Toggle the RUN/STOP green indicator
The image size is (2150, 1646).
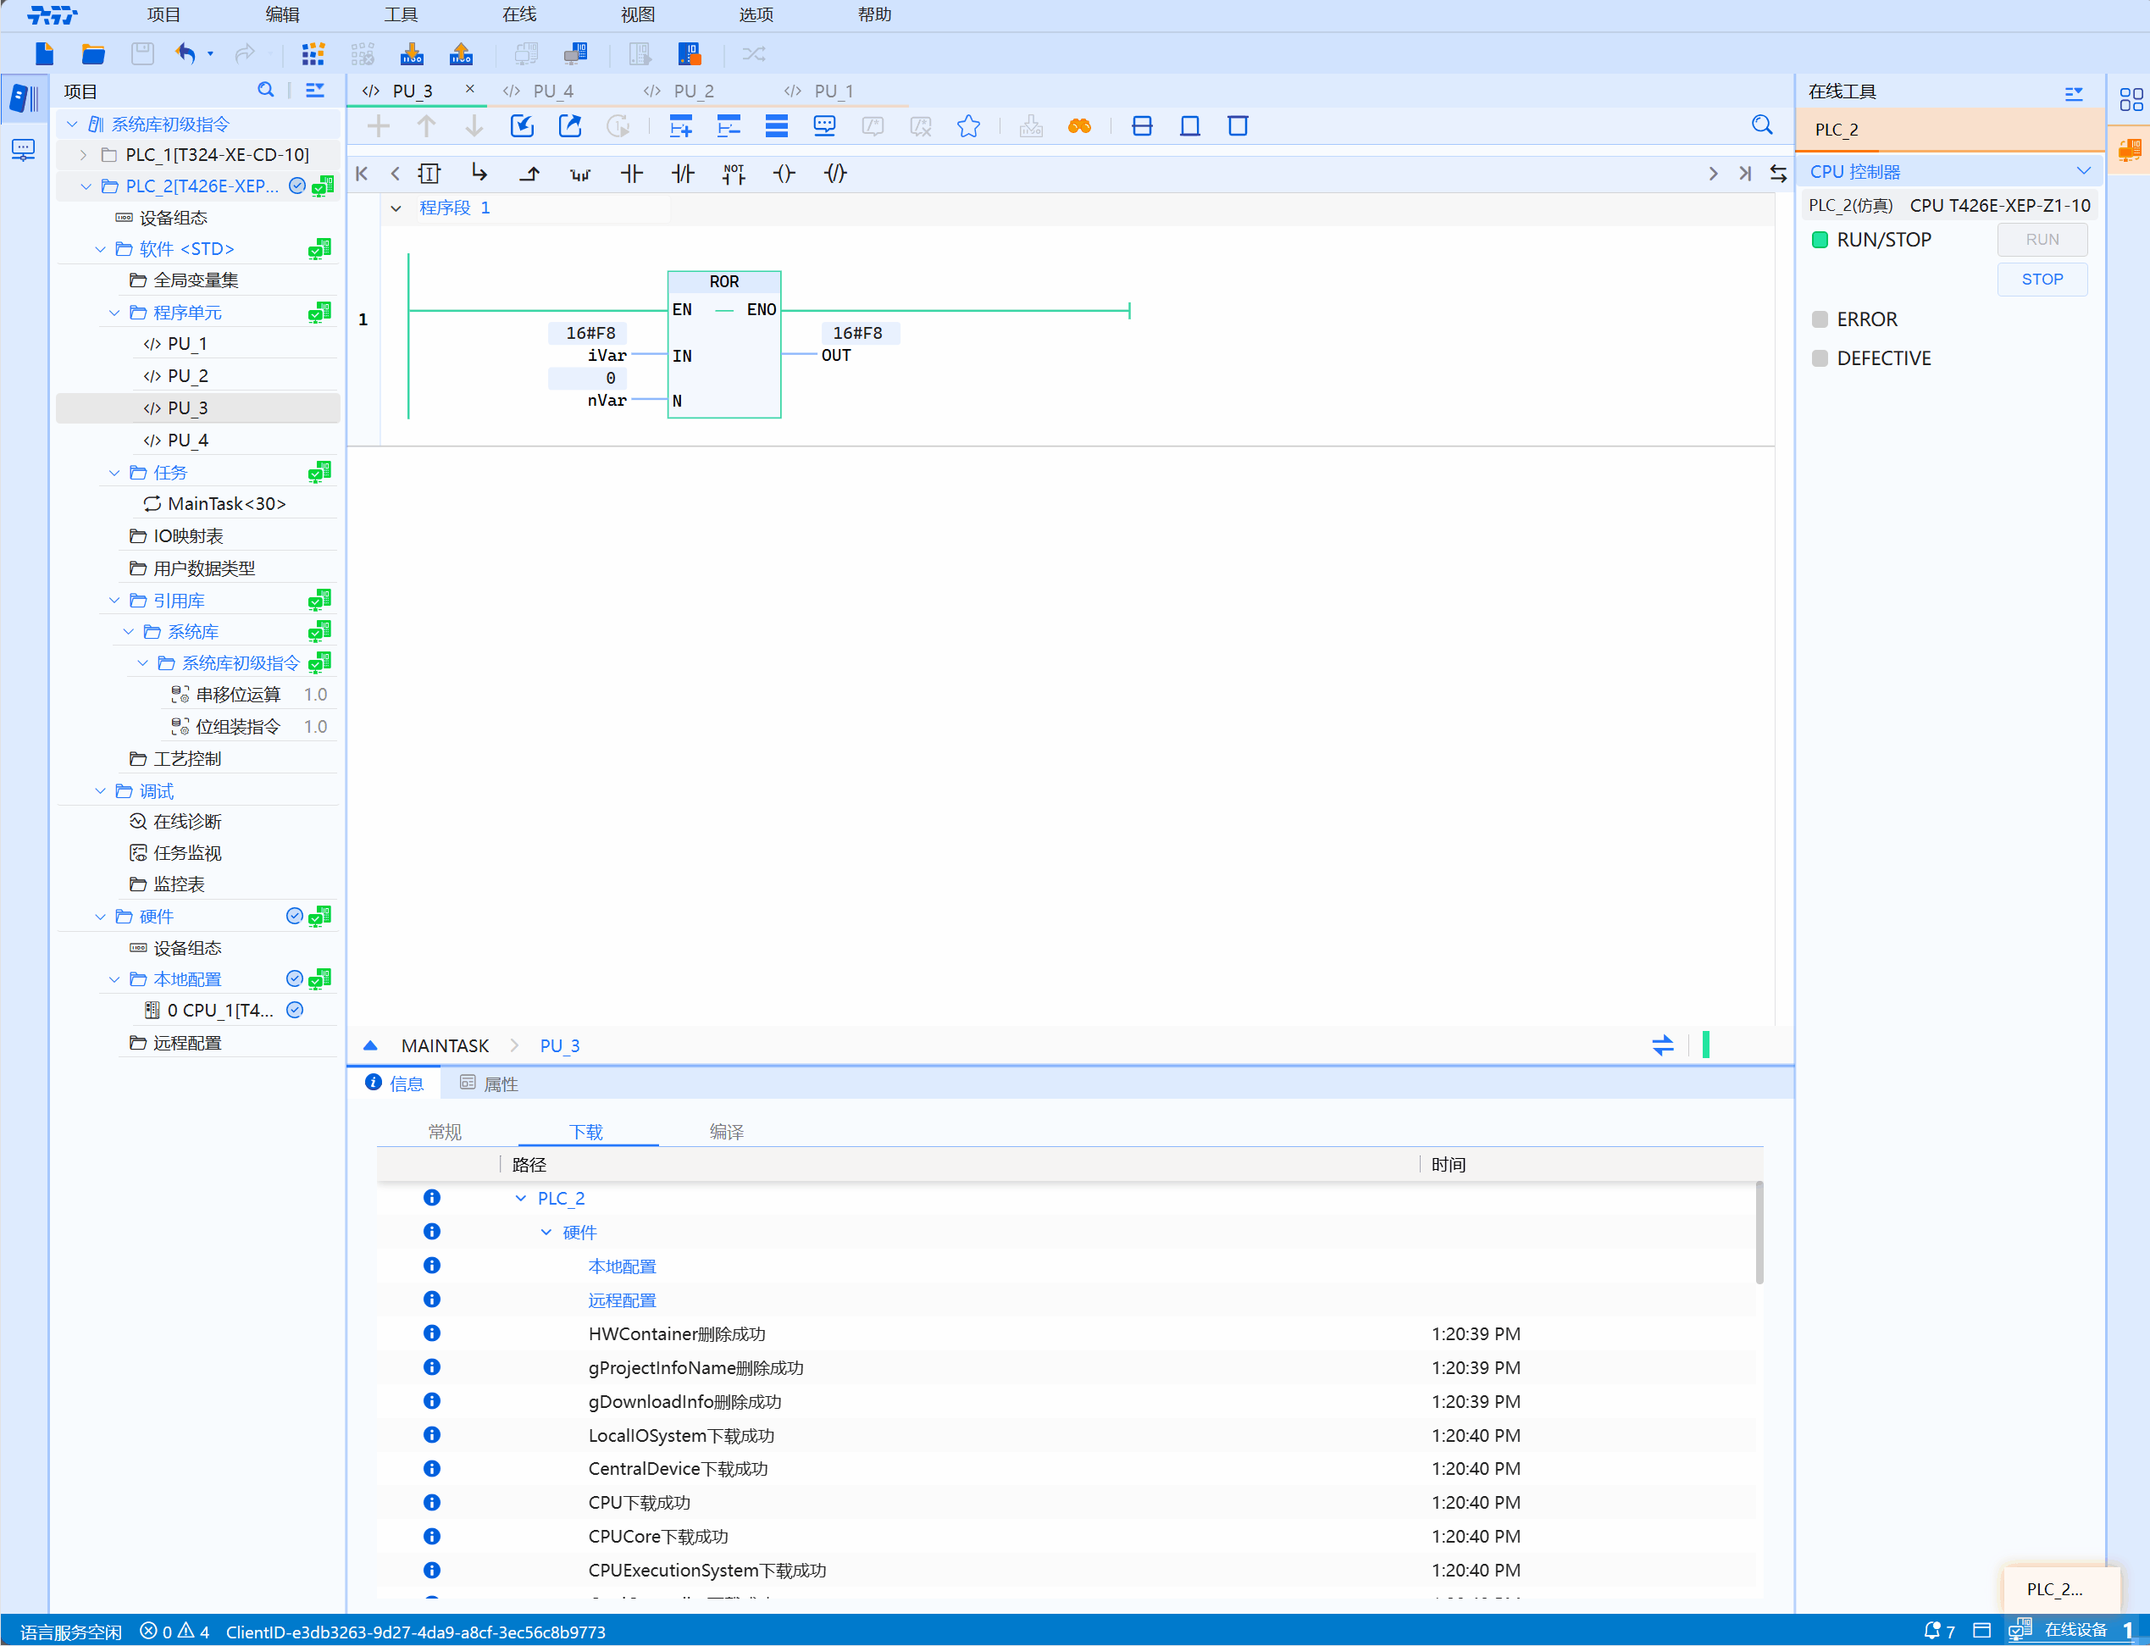coord(1820,240)
